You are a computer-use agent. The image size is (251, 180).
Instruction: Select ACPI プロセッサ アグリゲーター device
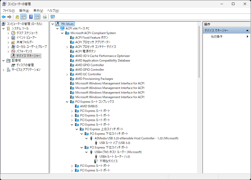click(x=93, y=42)
